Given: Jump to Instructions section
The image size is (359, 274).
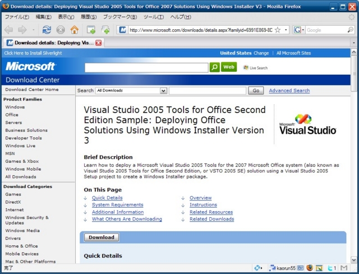Looking at the screenshot, I should pyautogui.click(x=203, y=205).
